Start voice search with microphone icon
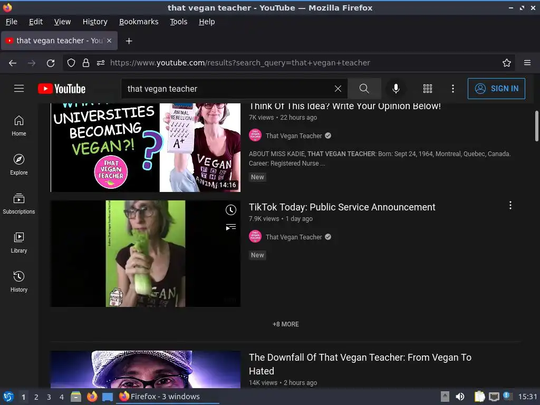This screenshot has height=405, width=540. pos(396,89)
